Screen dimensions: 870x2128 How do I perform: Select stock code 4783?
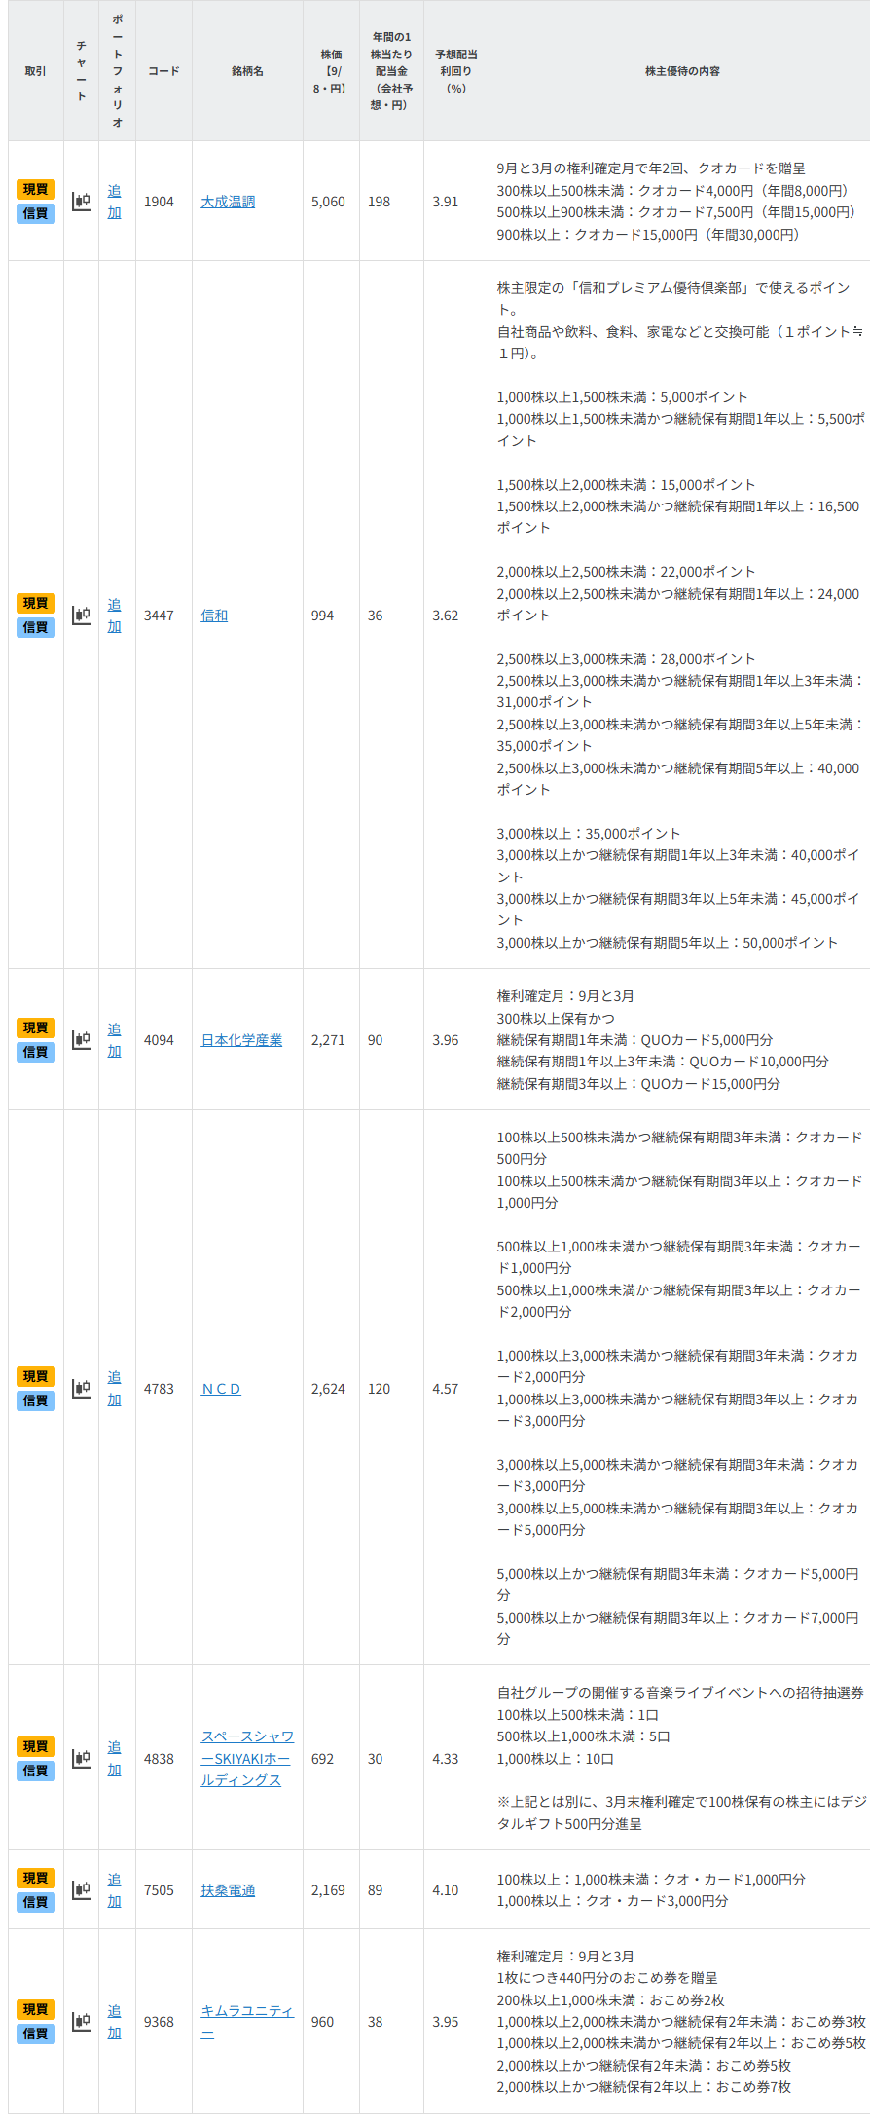pos(159,1389)
